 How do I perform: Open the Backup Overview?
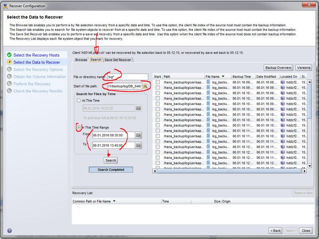pyautogui.click(x=278, y=67)
